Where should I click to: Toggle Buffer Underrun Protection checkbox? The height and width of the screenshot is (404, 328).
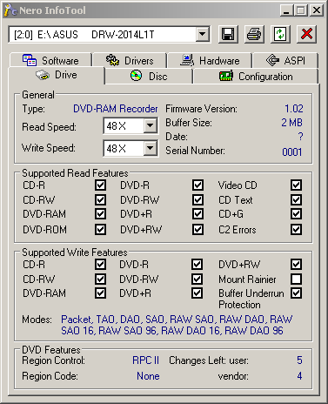click(x=296, y=293)
